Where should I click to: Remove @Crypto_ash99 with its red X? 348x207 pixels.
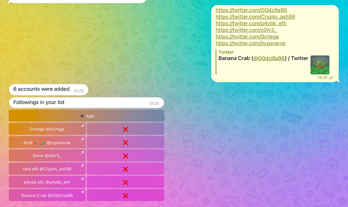(x=125, y=169)
